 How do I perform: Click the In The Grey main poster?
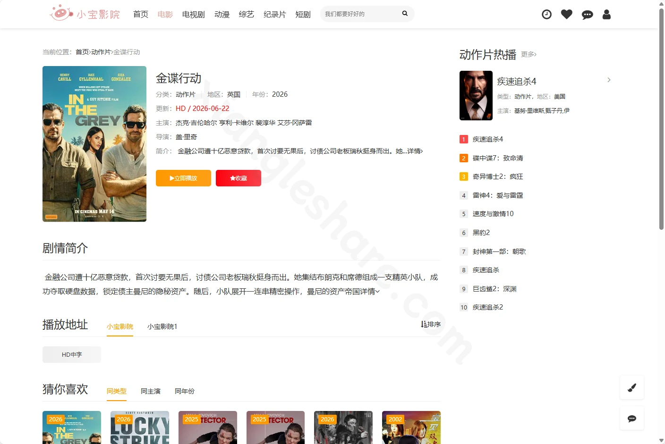click(94, 144)
